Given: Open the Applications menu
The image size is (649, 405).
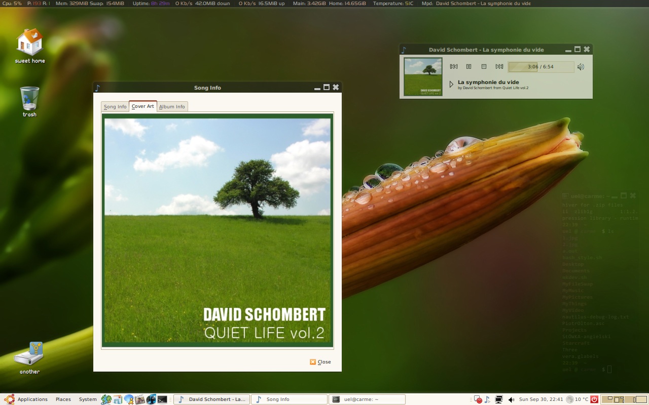Looking at the screenshot, I should click(32, 399).
